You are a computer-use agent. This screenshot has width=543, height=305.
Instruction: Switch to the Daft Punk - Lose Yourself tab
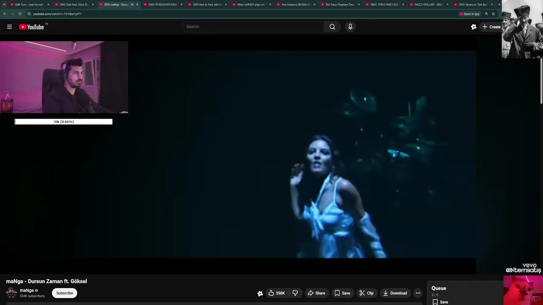29,4
